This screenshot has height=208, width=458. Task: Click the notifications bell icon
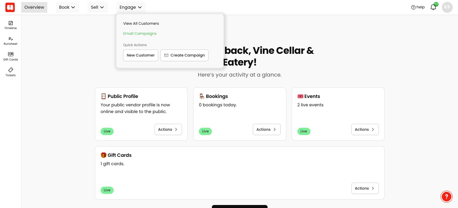(433, 7)
